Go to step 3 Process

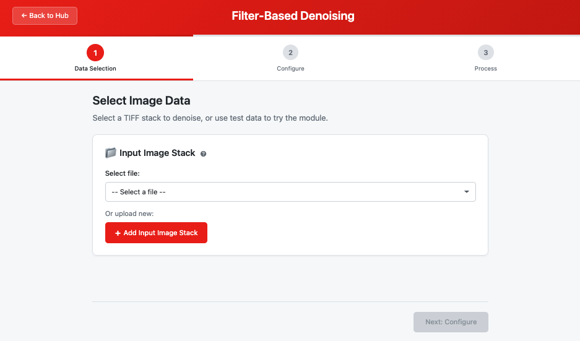point(486,58)
